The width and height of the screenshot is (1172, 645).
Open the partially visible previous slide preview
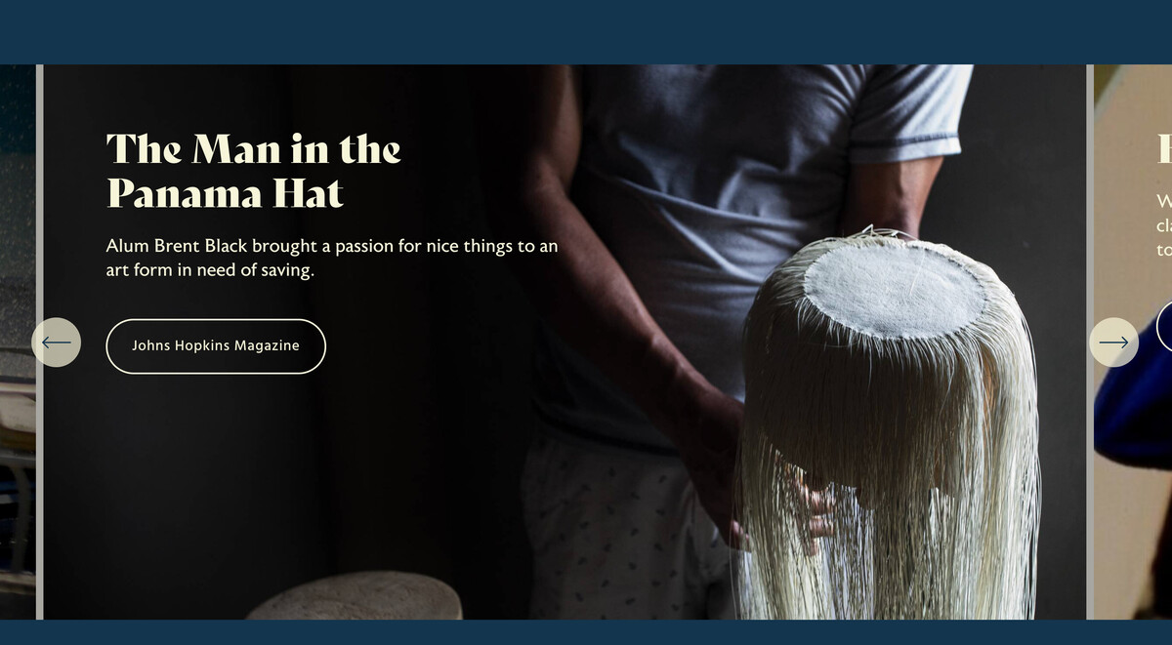click(18, 342)
